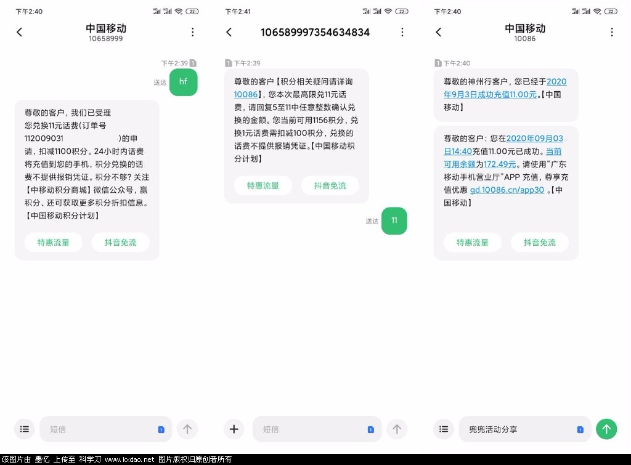The height and width of the screenshot is (465, 631).
Task: Tap the 中国移动 10658999 conversation title
Action: click(106, 33)
